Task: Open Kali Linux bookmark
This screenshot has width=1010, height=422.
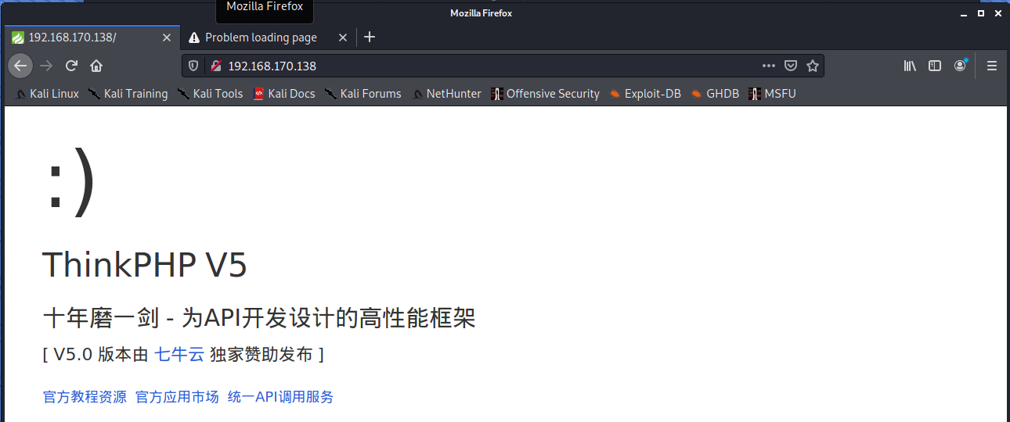Action: (47, 94)
